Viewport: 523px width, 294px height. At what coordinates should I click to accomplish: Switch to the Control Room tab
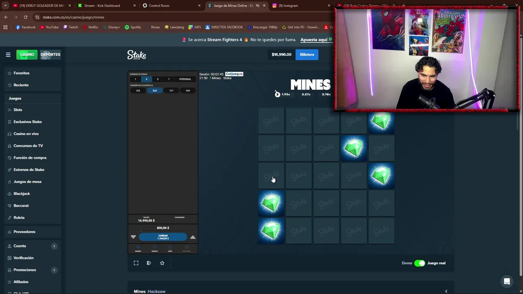click(172, 6)
